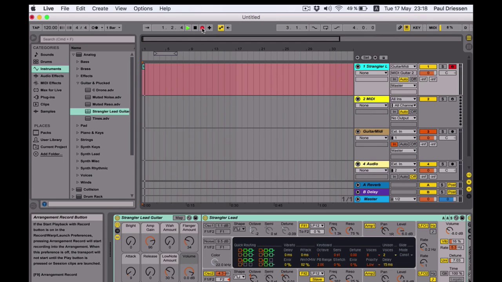Fold the 2 MIDI track
The width and height of the screenshot is (502, 282).
tap(358, 99)
